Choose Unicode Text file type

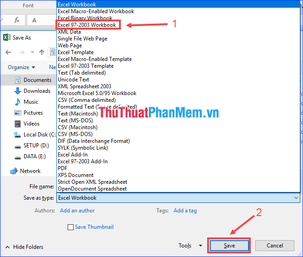178,80
